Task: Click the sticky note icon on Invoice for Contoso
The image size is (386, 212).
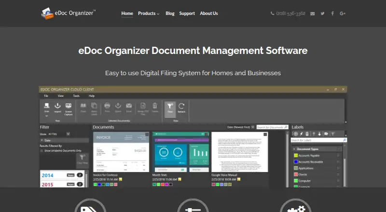Action: pyautogui.click(x=121, y=179)
